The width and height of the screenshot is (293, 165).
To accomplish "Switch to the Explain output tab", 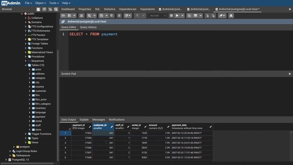I will pyautogui.click(x=84, y=120).
